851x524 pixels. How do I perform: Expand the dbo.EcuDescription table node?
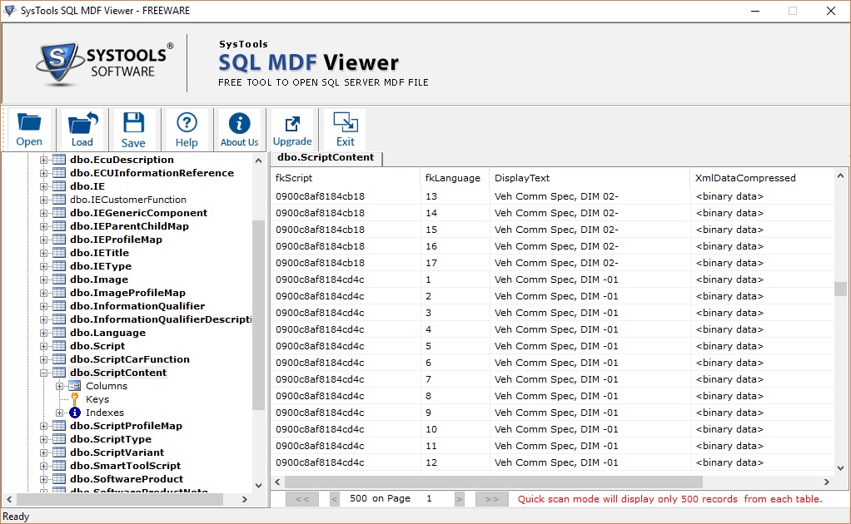(43, 160)
